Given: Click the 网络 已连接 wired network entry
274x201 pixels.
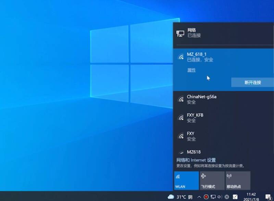Looking at the screenshot, I should (224, 33).
